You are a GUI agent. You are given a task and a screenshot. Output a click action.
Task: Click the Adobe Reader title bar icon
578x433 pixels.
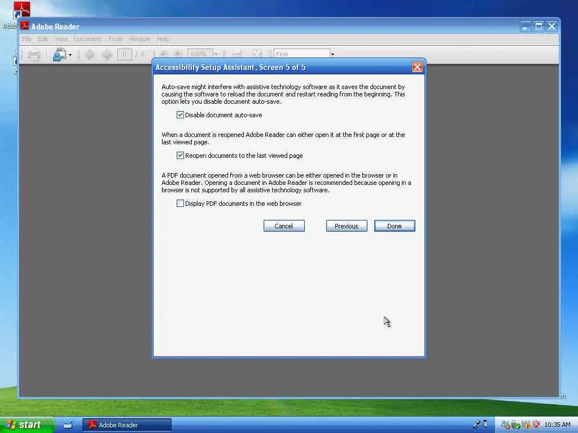coord(25,26)
